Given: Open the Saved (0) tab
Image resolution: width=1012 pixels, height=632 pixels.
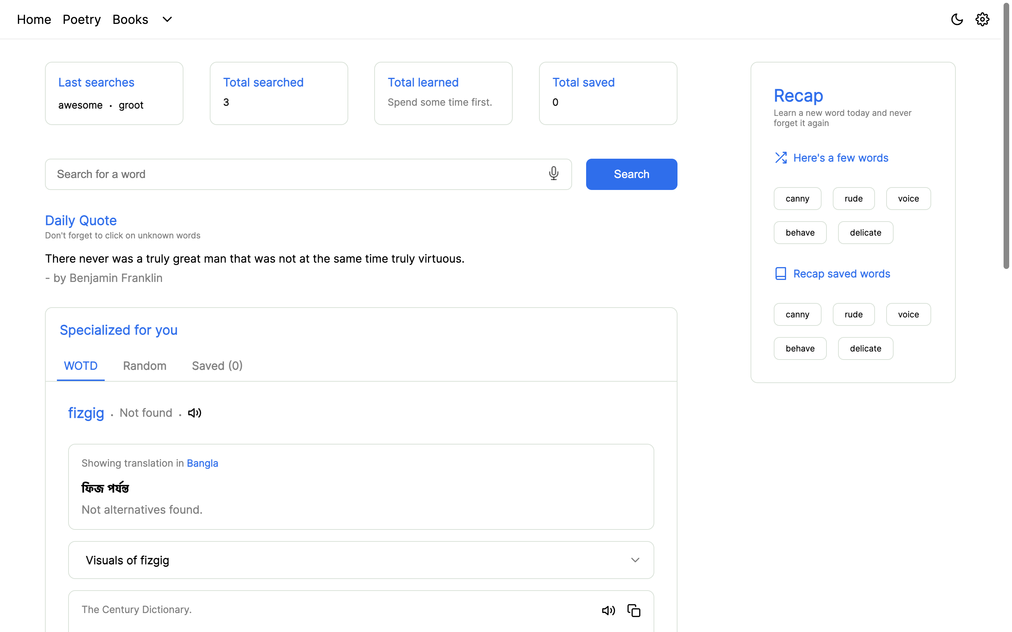Looking at the screenshot, I should (x=217, y=366).
